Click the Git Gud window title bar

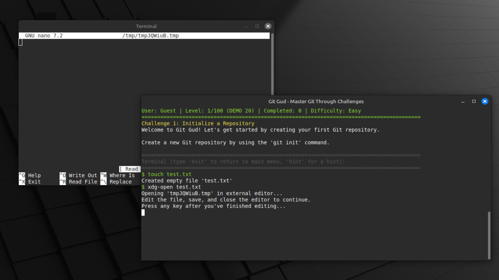(x=316, y=101)
